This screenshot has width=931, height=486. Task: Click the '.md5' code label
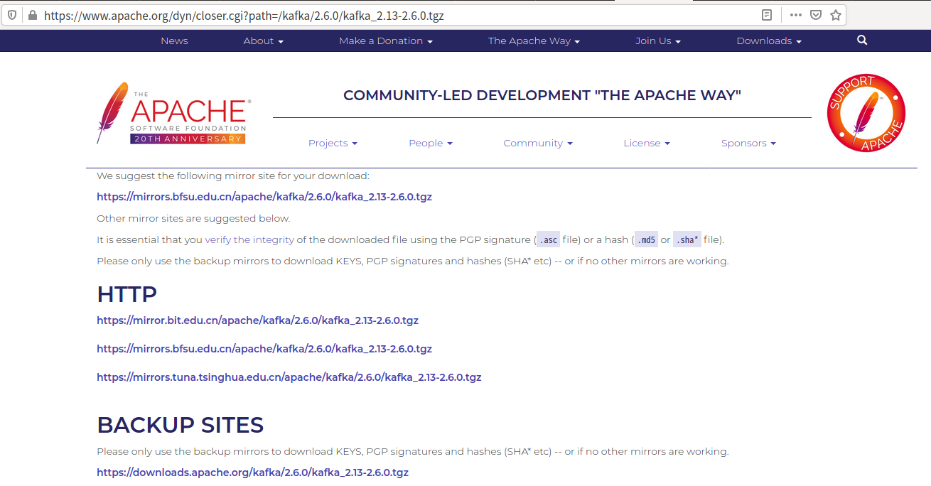[x=646, y=239]
